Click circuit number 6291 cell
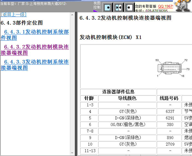 click(x=169, y=118)
